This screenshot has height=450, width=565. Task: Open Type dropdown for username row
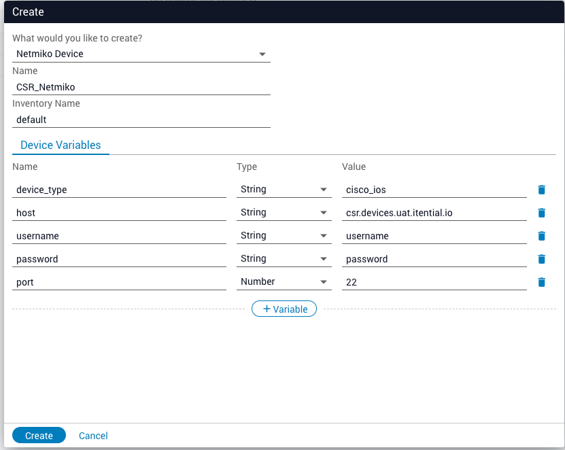(x=284, y=236)
